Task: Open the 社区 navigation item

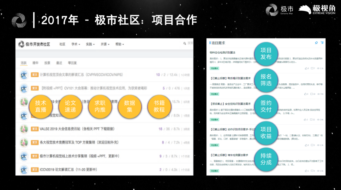Action: point(63,44)
